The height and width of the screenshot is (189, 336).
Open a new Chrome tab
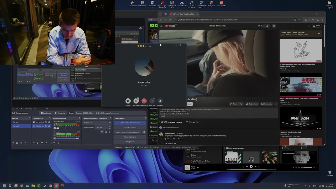202,14
